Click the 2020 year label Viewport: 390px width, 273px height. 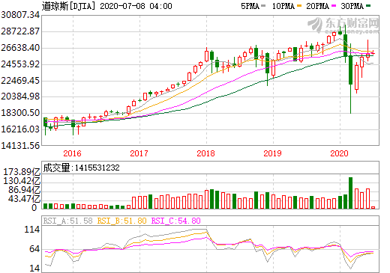[339, 153]
